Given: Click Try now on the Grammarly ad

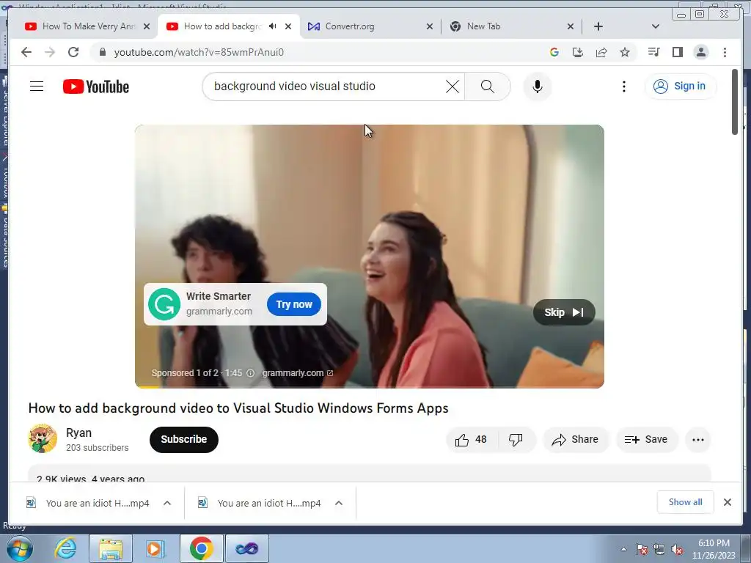Looking at the screenshot, I should (293, 304).
